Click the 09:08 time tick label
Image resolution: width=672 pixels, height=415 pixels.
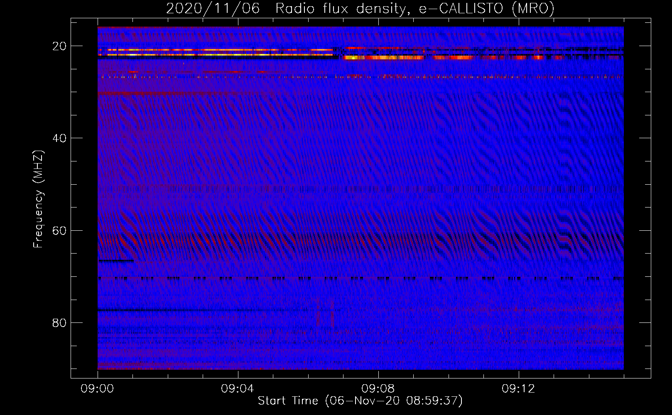[378, 389]
